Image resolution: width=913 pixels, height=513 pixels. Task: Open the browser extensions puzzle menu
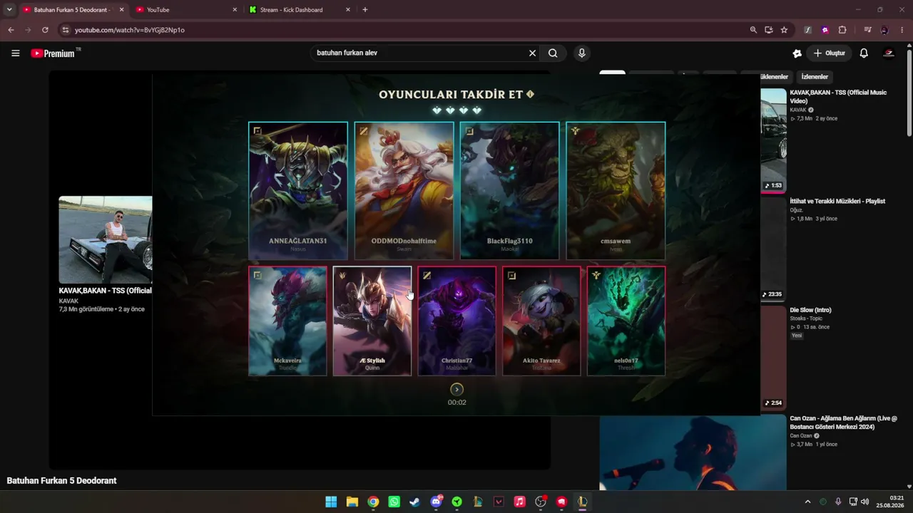842,30
